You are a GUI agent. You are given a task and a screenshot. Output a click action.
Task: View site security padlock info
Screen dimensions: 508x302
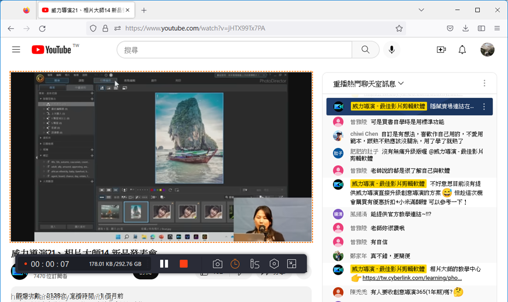[x=105, y=28]
